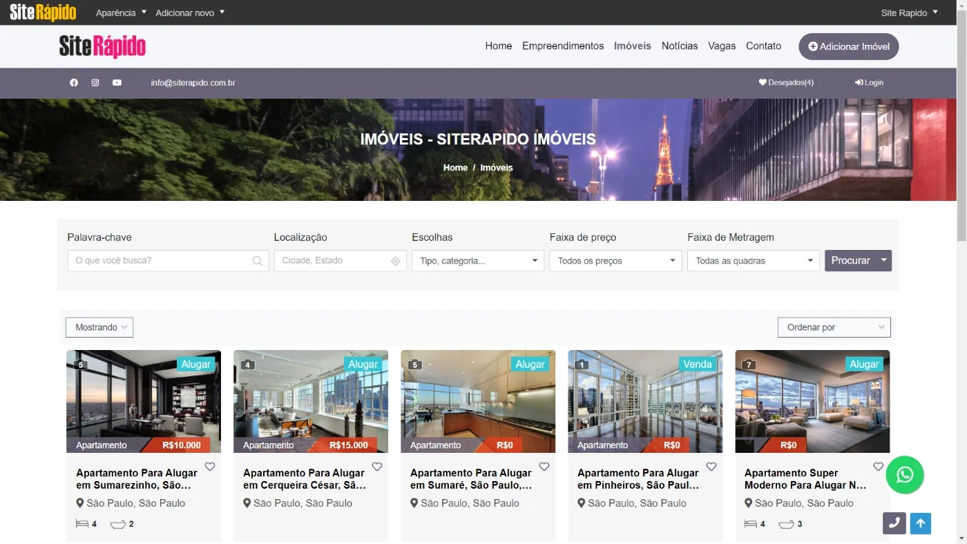Go to the Notícias menu item

click(x=680, y=46)
